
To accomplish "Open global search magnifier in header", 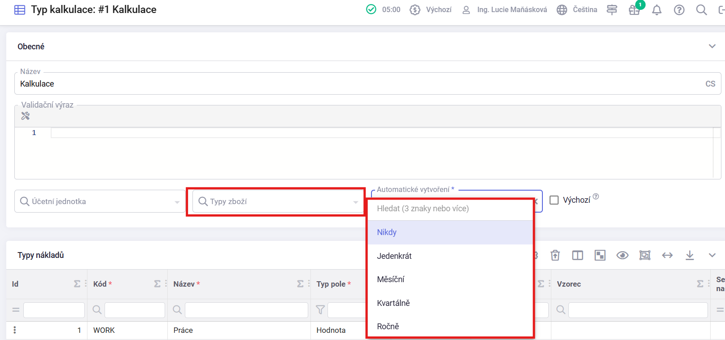I will (702, 9).
